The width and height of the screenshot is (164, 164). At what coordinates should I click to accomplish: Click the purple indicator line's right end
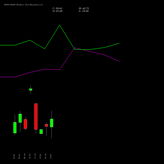point(119,61)
